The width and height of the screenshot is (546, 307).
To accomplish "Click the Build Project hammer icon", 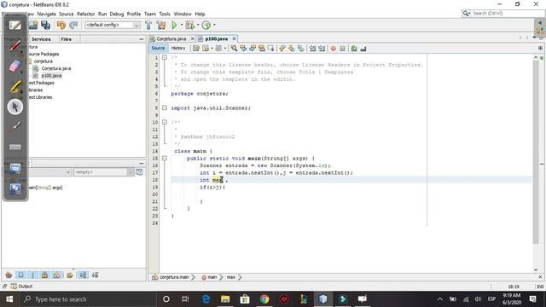I will pos(148,25).
